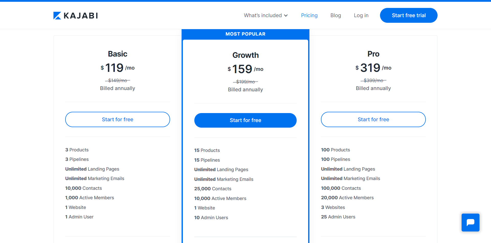The height and width of the screenshot is (243, 491).
Task: Open the Blog link
Action: [336, 15]
